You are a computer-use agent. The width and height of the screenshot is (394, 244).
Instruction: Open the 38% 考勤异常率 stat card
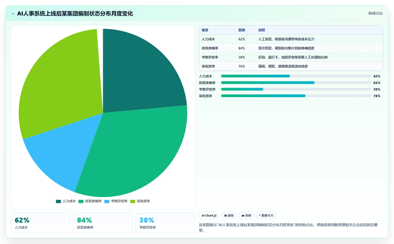(165, 223)
